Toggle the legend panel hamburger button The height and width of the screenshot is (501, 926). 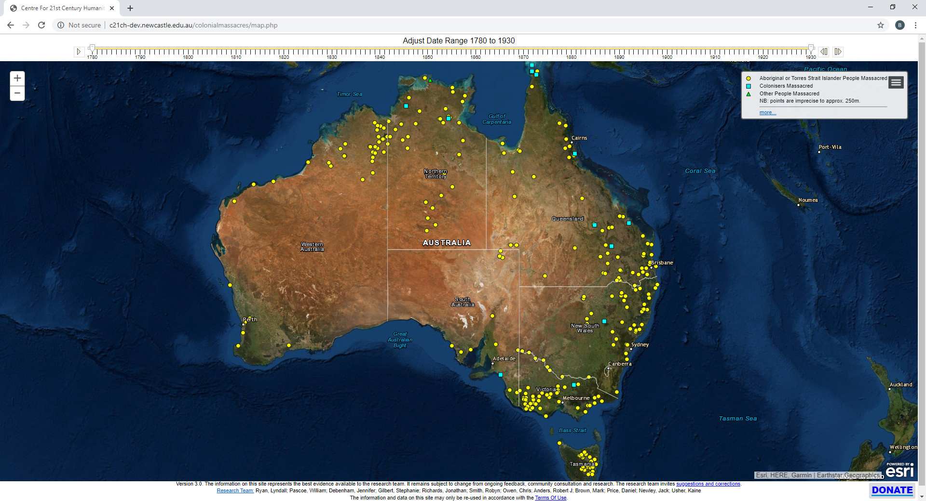(896, 83)
